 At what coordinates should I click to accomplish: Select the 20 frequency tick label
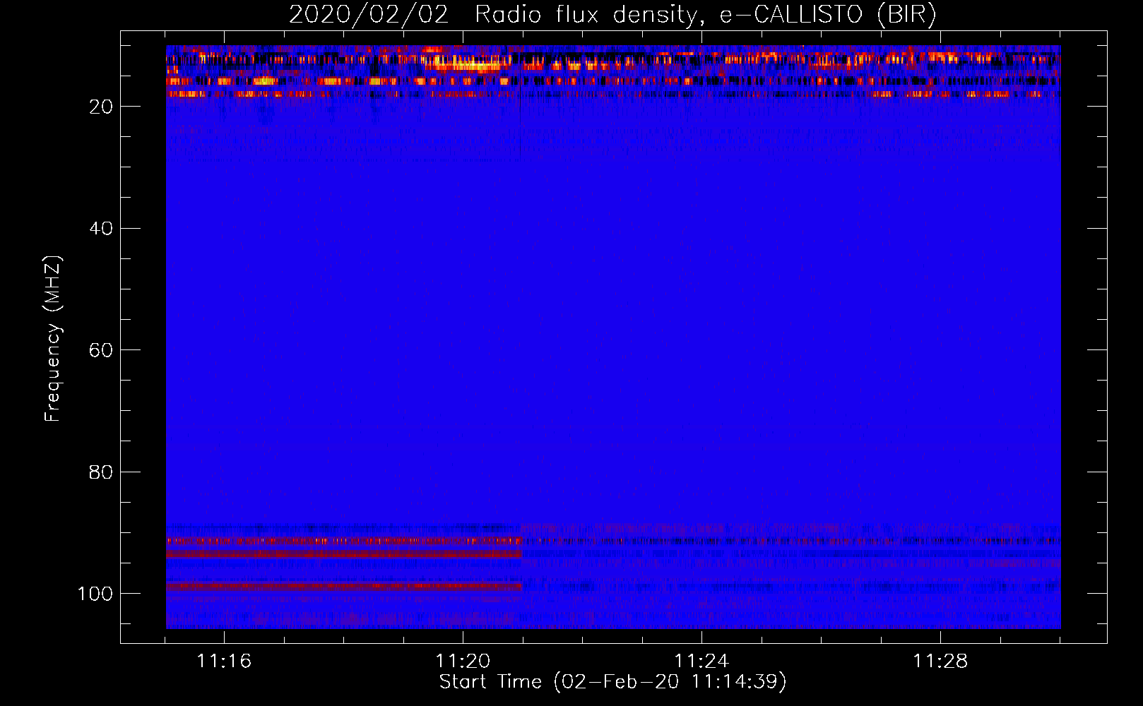[101, 107]
